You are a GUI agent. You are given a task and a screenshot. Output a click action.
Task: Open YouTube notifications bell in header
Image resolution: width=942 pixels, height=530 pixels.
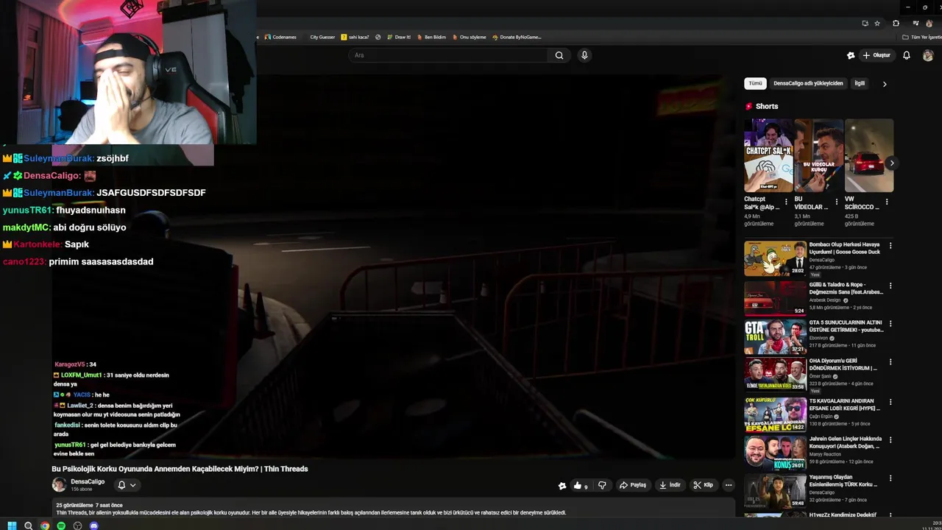point(907,55)
